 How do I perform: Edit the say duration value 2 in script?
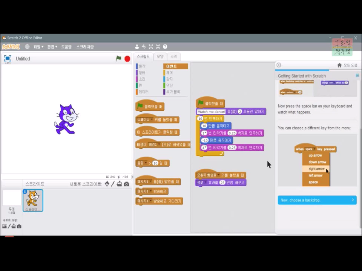(240, 111)
